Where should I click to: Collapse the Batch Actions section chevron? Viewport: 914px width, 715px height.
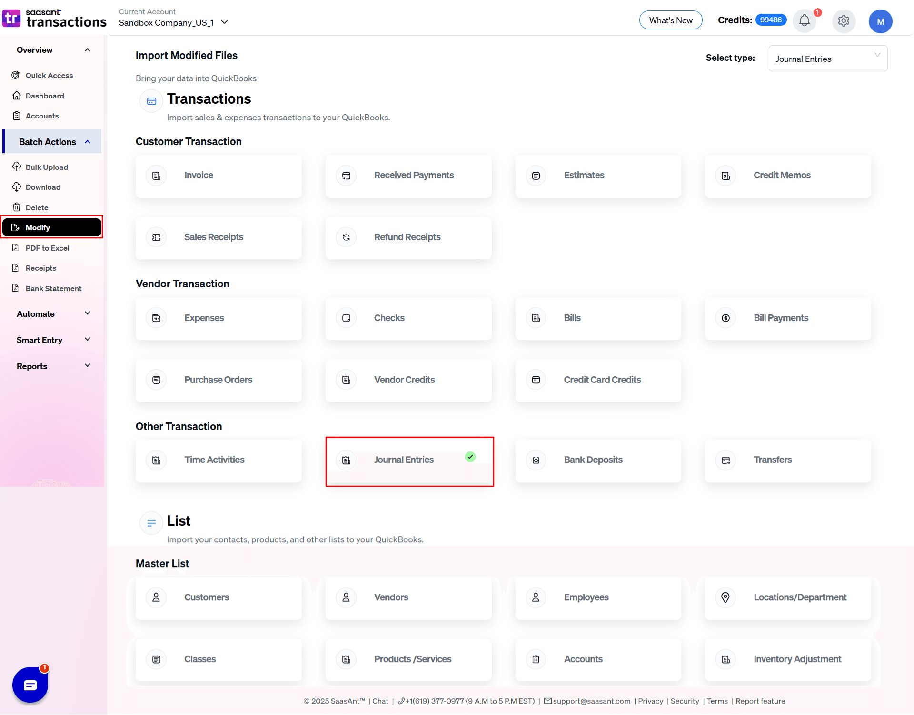point(88,142)
